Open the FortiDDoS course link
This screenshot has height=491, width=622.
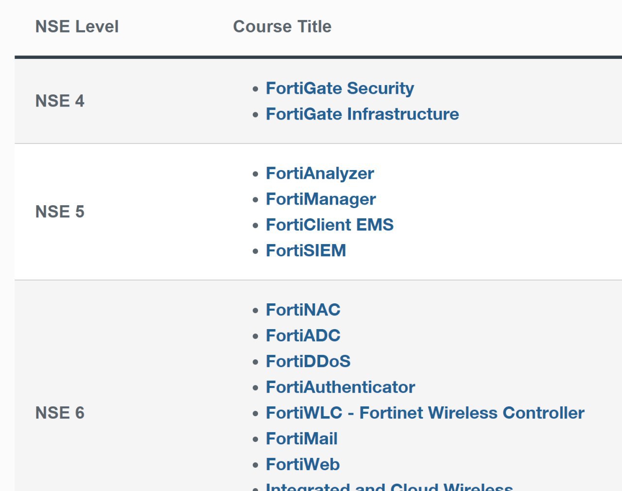(308, 362)
